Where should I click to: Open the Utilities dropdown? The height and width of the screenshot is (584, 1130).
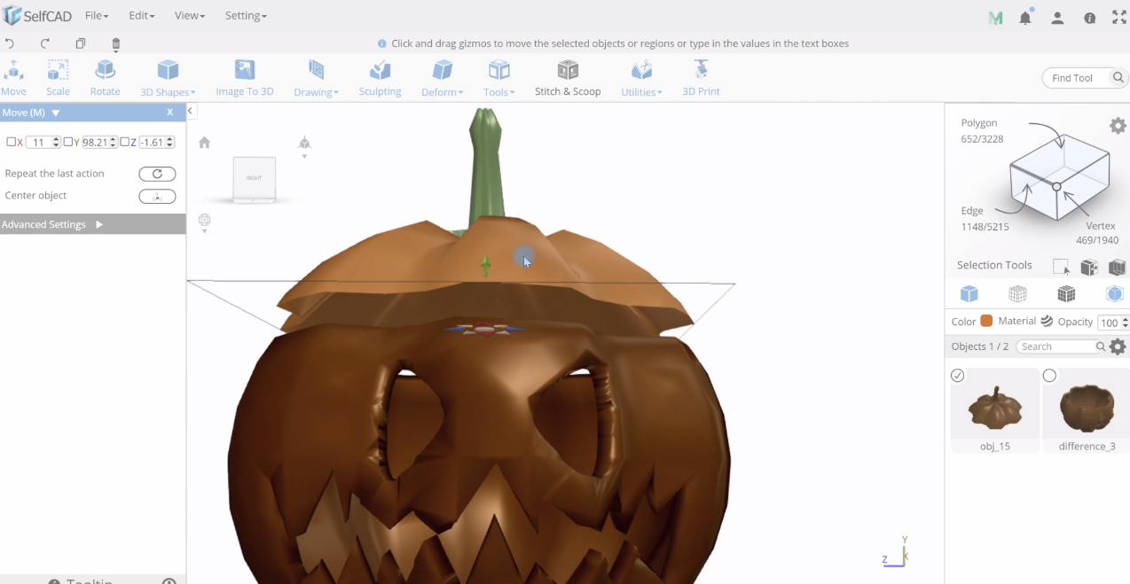click(x=641, y=77)
